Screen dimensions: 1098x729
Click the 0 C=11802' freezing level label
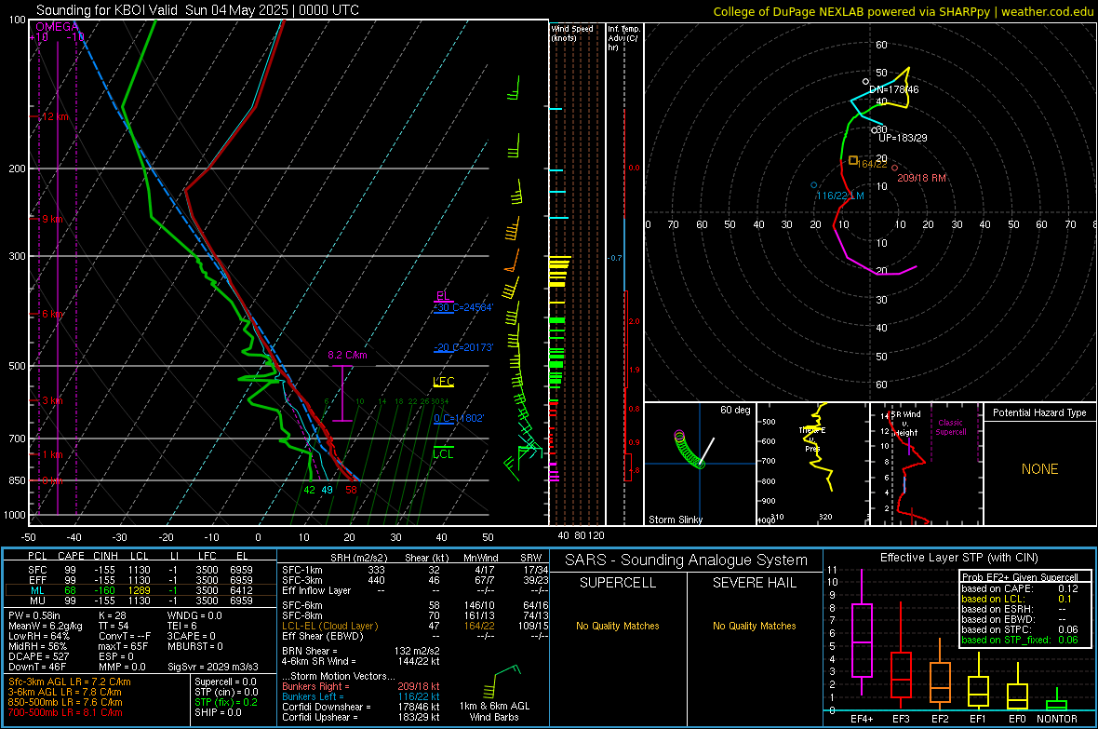point(459,418)
